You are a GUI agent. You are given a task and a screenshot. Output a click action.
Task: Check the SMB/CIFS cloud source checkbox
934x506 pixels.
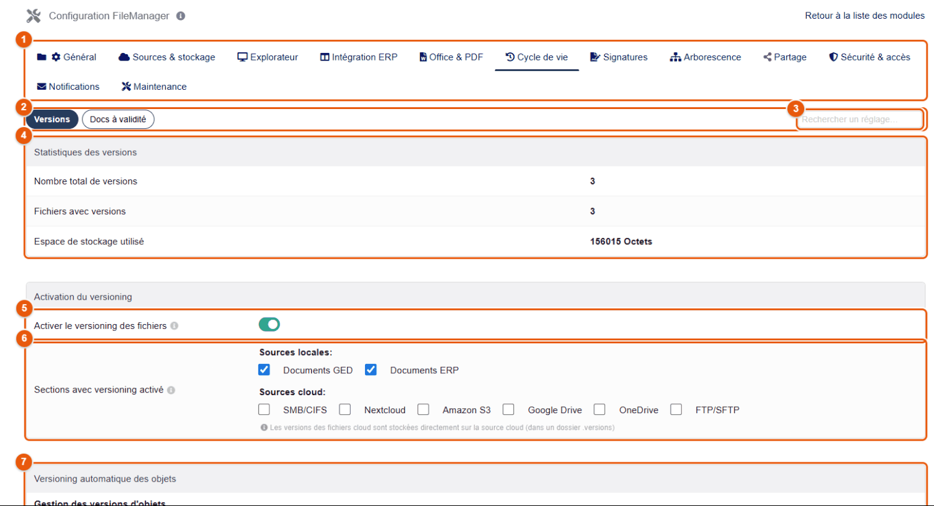pos(264,409)
